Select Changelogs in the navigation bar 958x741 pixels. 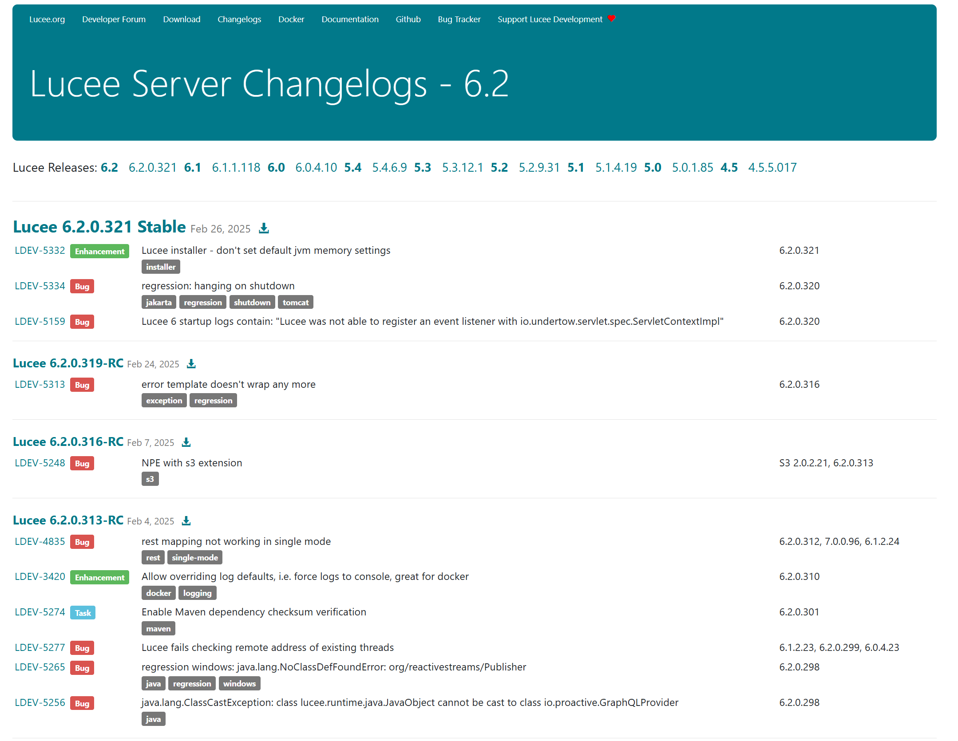point(239,19)
